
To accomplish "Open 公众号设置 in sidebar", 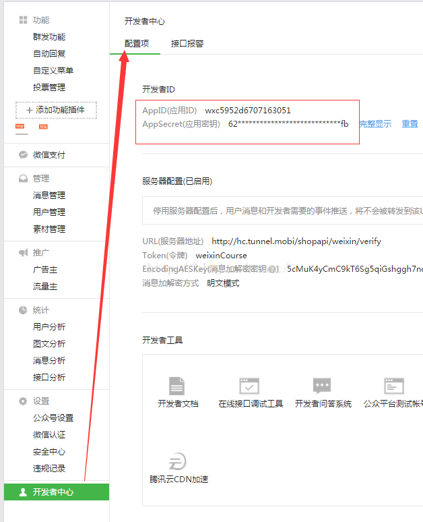I will (53, 417).
